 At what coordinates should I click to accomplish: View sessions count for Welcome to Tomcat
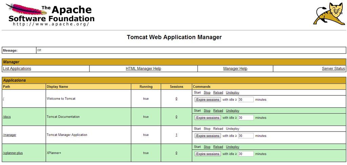(x=176, y=98)
